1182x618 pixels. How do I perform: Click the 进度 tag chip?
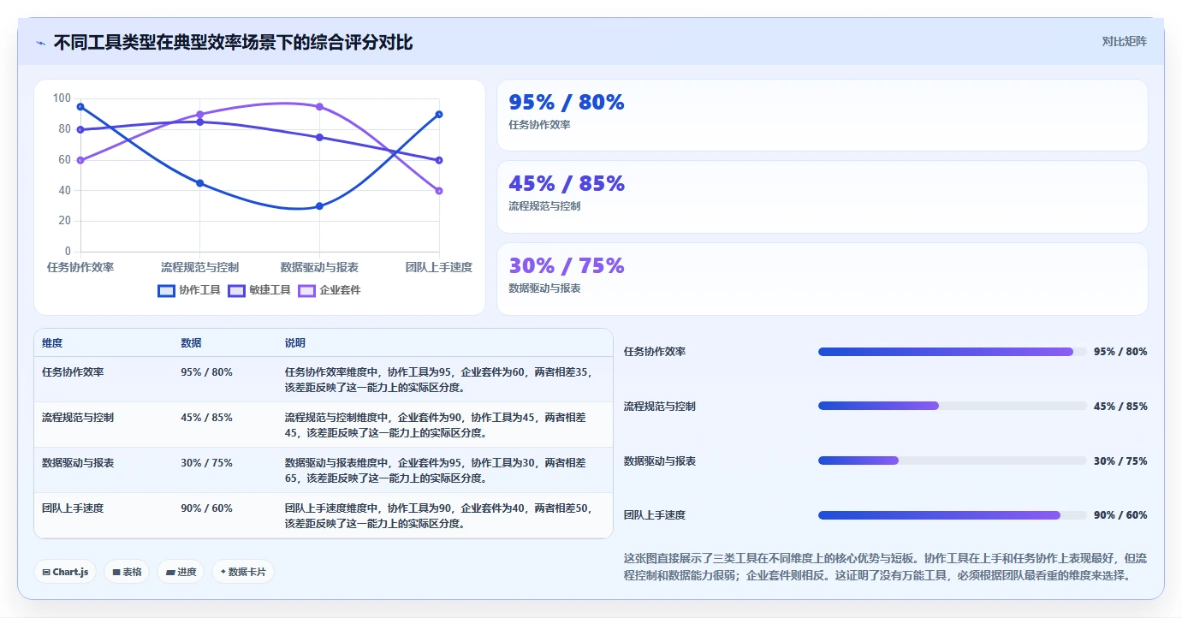tap(181, 572)
